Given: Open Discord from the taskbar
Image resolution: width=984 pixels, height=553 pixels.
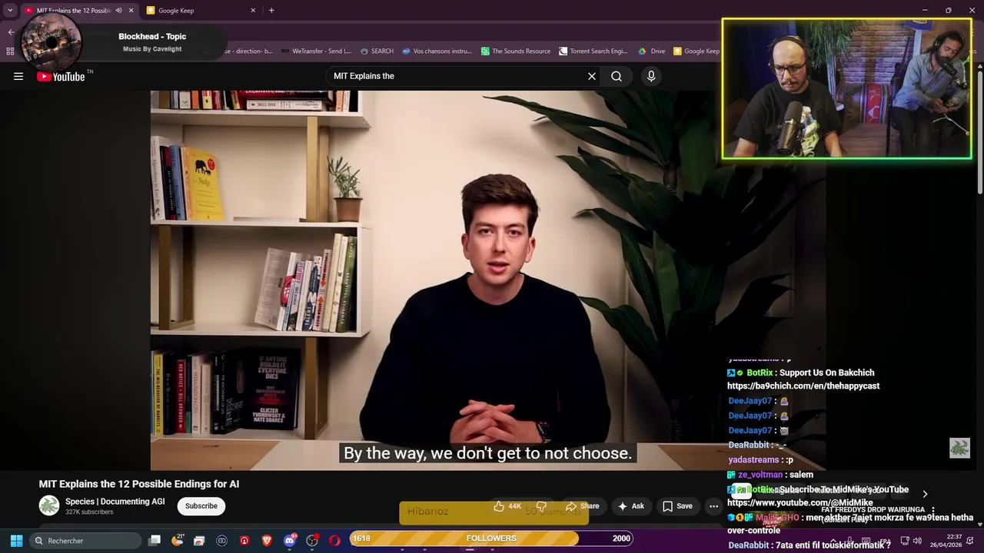Looking at the screenshot, I should (290, 541).
